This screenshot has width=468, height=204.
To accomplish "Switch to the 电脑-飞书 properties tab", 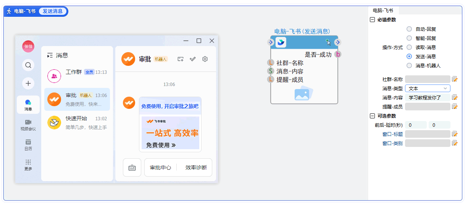I will [x=383, y=11].
